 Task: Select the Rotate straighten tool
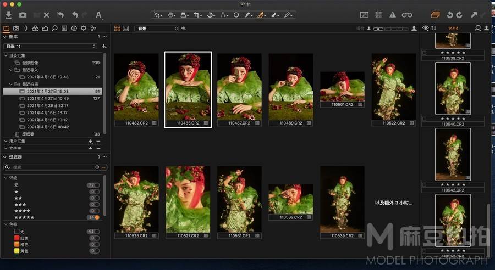pos(211,15)
